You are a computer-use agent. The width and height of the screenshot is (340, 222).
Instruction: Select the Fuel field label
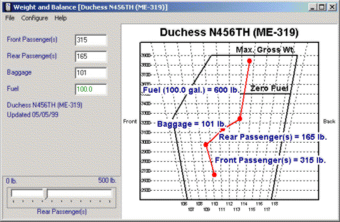(x=13, y=89)
